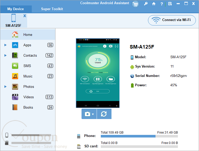Open Books category in sidebar
The height and width of the screenshot is (151, 199).
28,107
